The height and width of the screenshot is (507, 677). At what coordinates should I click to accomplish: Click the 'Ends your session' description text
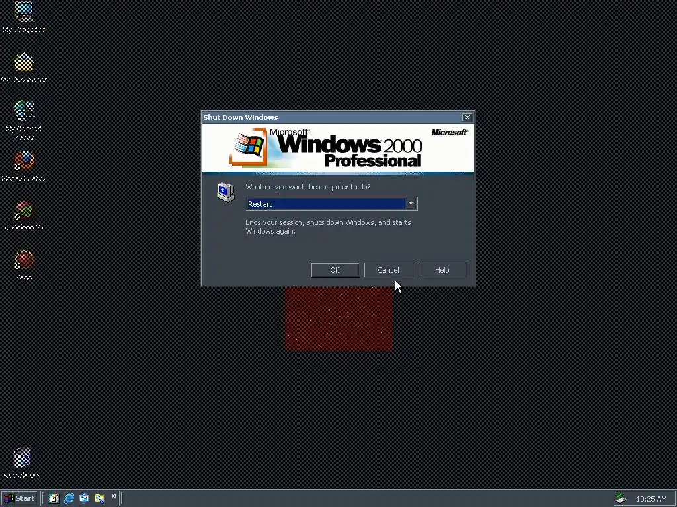pyautogui.click(x=328, y=227)
